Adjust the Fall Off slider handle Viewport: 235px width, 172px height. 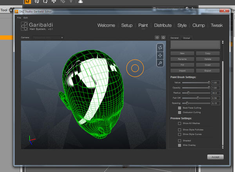(198, 98)
